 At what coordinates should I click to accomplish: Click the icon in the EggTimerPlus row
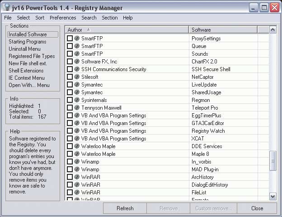[77, 116]
